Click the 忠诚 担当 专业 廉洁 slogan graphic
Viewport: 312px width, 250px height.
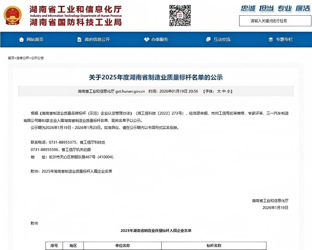pos(275,9)
